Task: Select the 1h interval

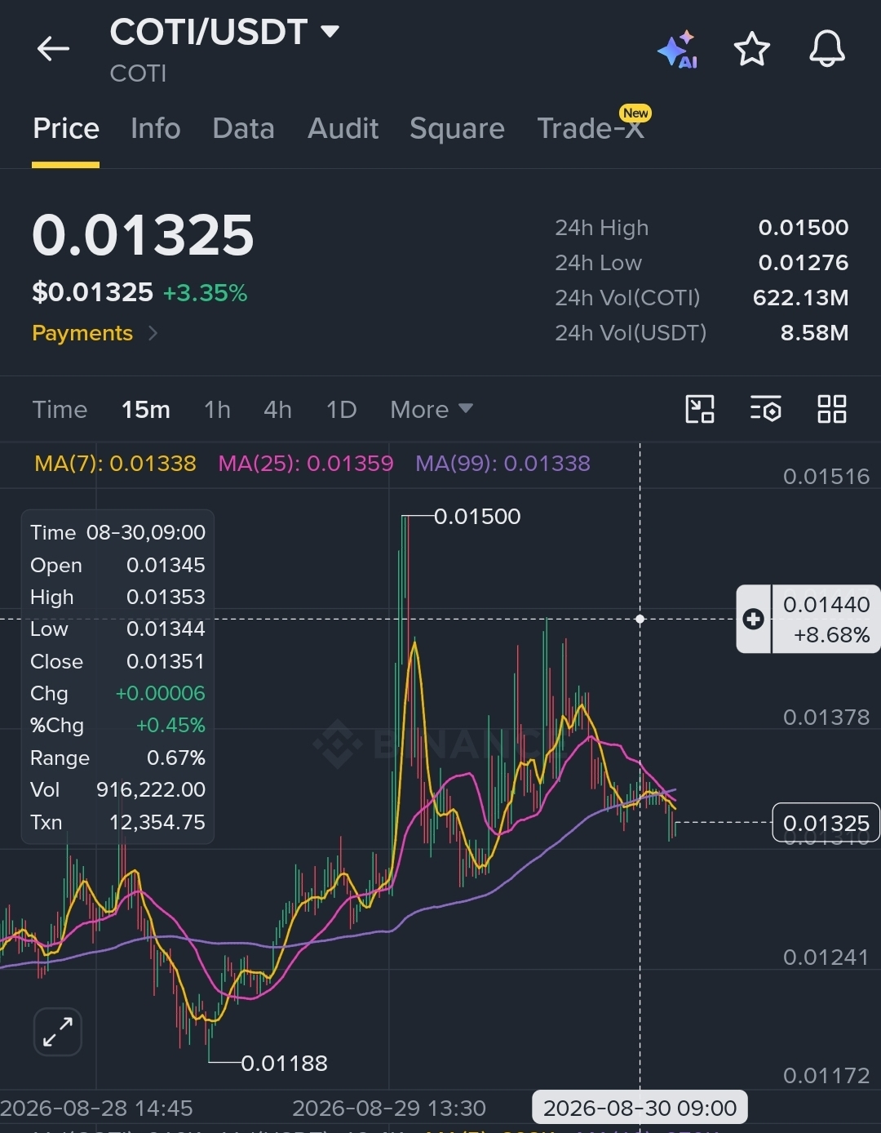Action: (x=217, y=409)
